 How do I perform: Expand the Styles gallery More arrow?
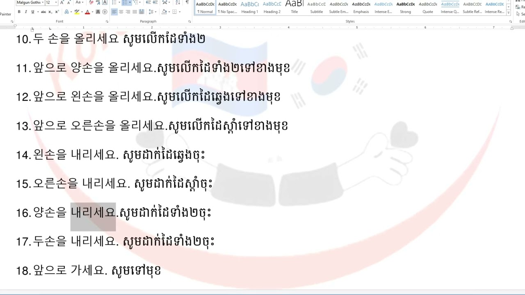pos(509,13)
